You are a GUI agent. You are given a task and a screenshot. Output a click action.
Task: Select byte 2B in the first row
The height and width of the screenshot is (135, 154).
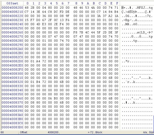tap(32, 8)
